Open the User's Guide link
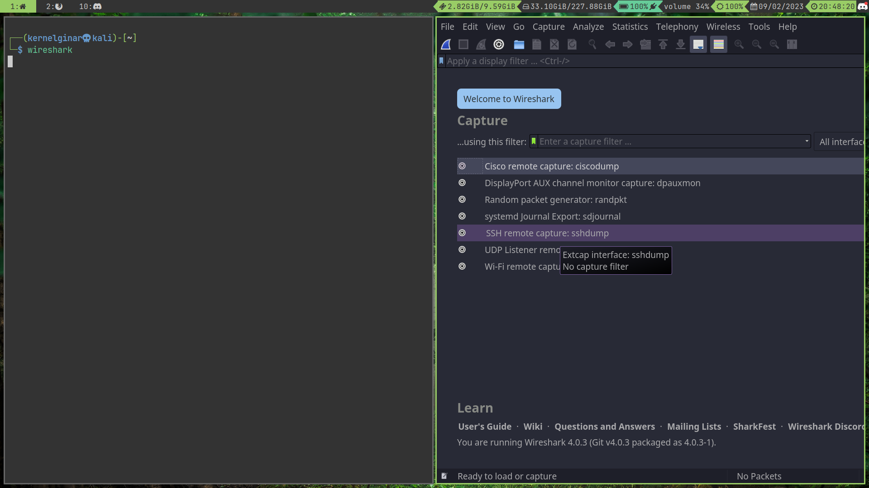Viewport: 869px width, 488px height. [x=484, y=427]
